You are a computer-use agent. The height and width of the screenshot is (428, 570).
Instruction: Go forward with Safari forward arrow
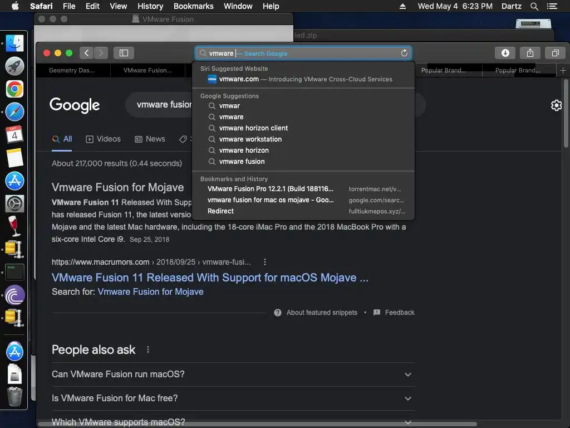[101, 53]
